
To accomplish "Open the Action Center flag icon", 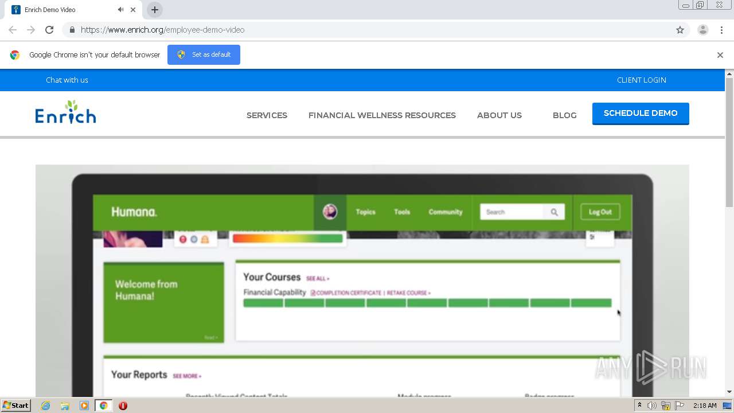I will (x=680, y=406).
